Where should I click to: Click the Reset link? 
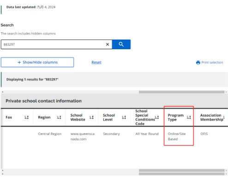tap(96, 63)
